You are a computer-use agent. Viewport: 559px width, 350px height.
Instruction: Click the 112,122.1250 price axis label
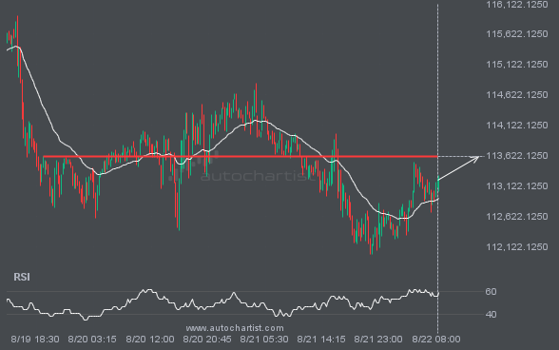[517, 247]
